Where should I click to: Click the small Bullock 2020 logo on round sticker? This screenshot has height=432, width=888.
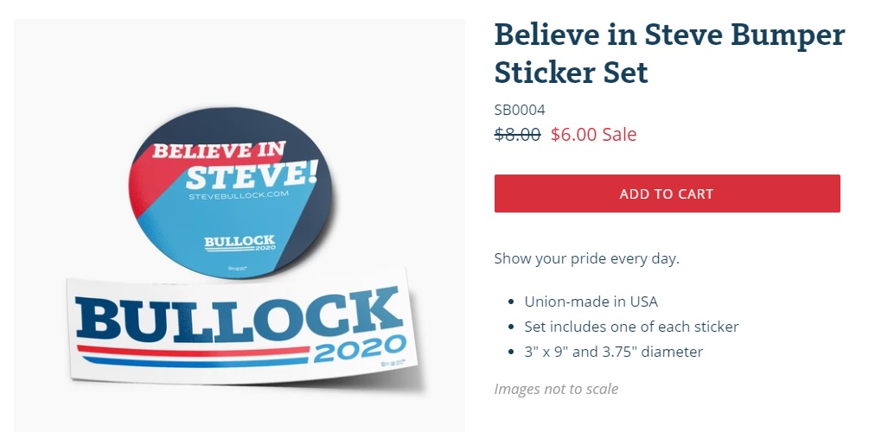240,244
